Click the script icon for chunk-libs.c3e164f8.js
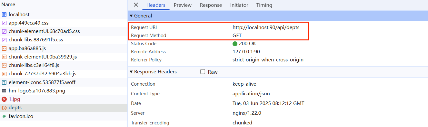The width and height of the screenshot is (428, 127). tap(4, 66)
